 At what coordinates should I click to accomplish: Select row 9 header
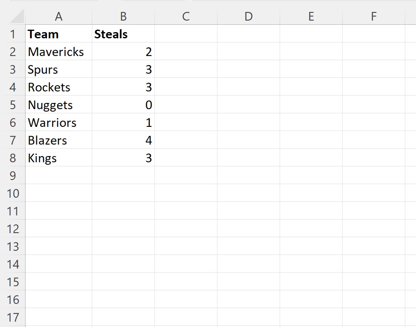13,175
